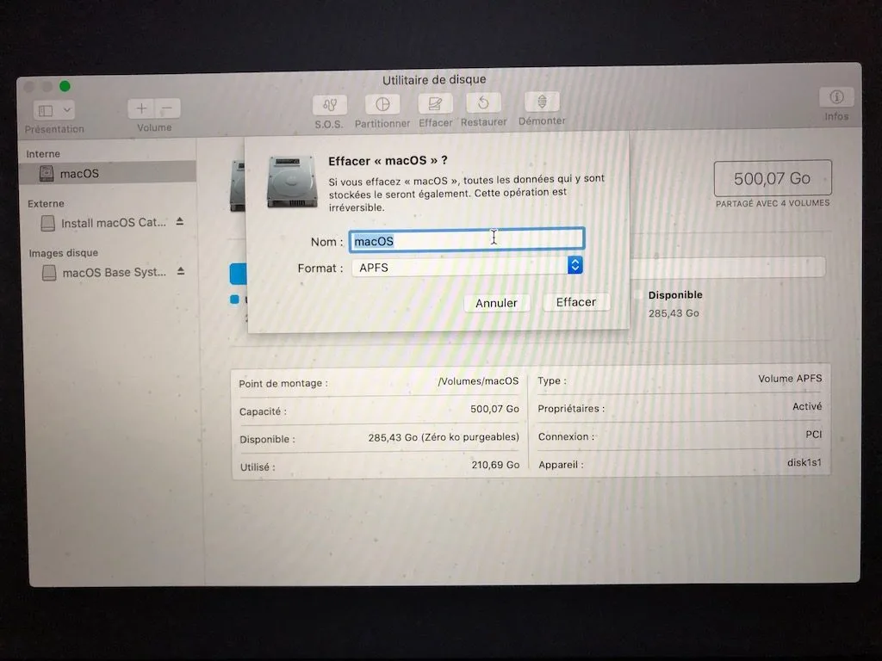Open the Partitionner toolbar tool
The width and height of the screenshot is (882, 661).
click(382, 104)
